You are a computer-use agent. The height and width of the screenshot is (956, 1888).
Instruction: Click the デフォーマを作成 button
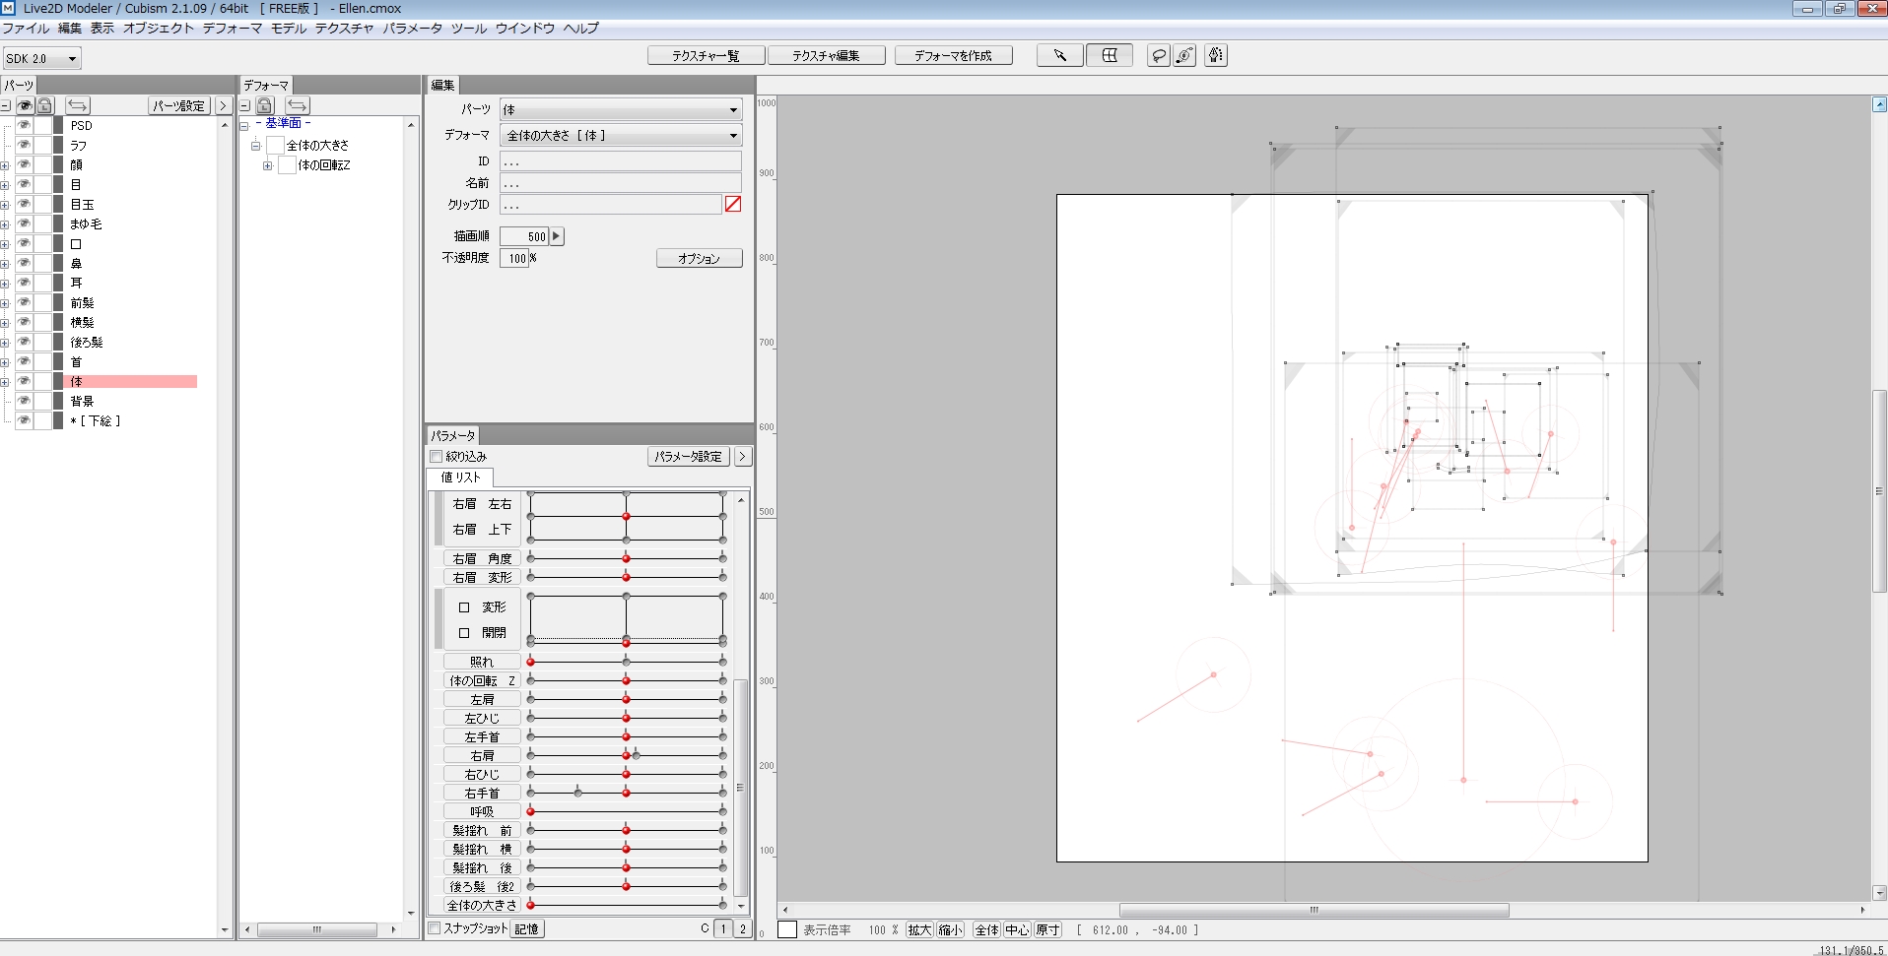tap(953, 56)
